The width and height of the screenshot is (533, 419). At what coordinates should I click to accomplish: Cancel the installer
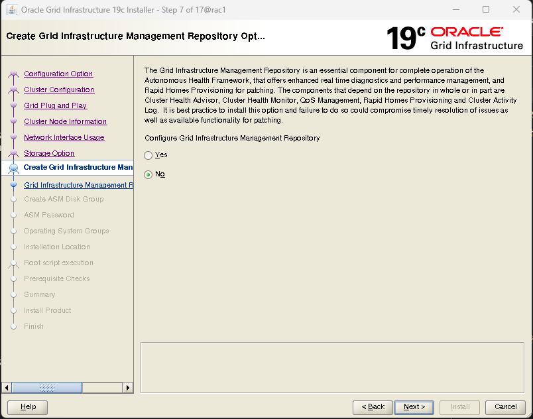pyautogui.click(x=505, y=407)
